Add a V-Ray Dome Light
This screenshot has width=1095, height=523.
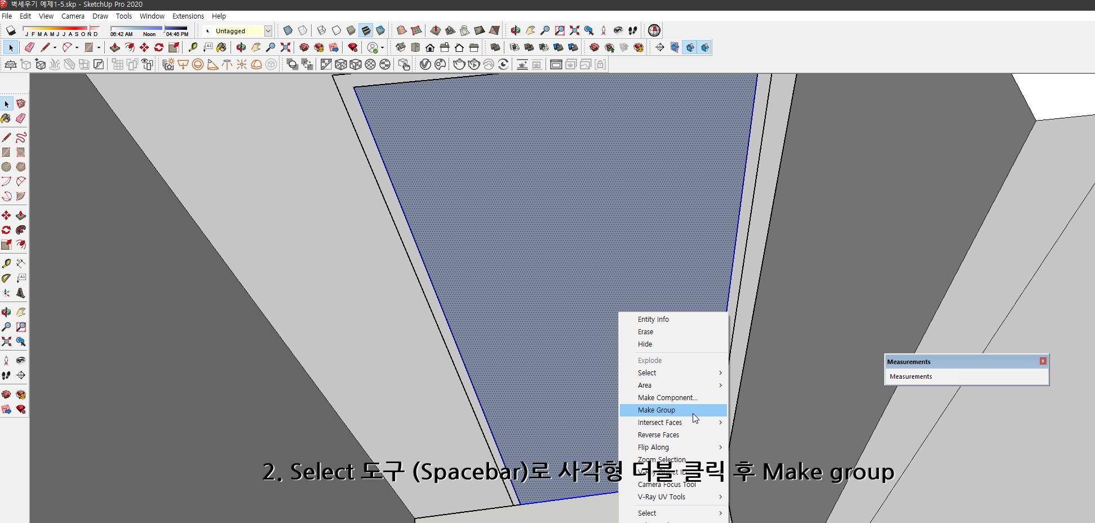tap(256, 65)
